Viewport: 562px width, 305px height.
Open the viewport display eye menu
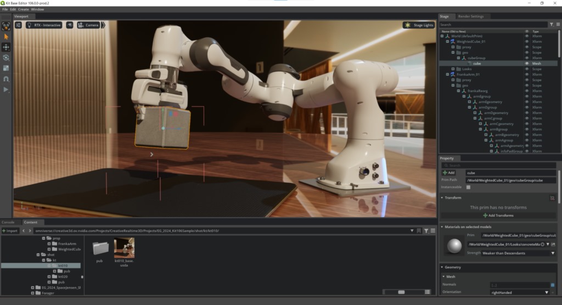tap(70, 25)
